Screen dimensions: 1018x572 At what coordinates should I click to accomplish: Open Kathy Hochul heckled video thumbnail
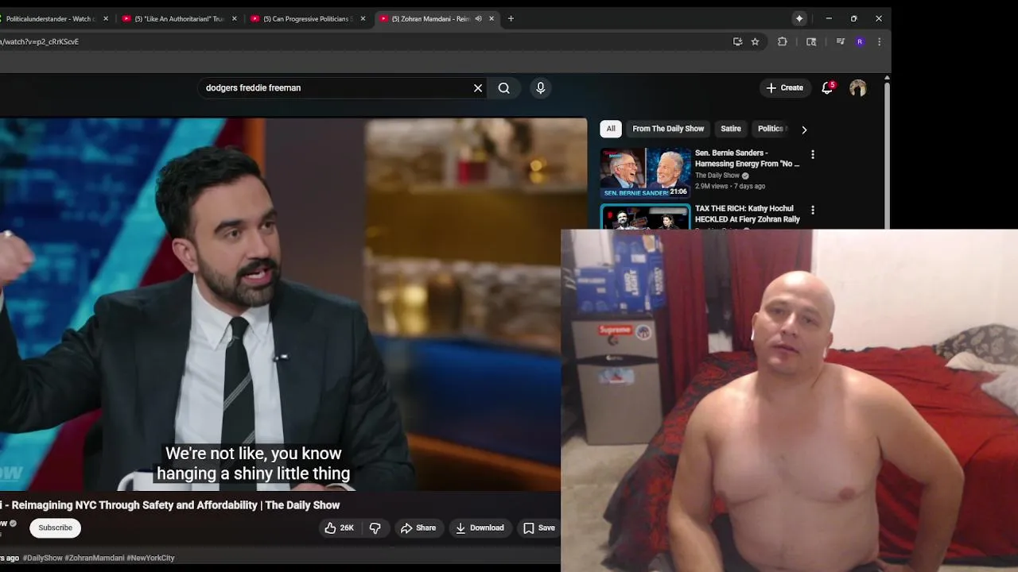(x=645, y=217)
